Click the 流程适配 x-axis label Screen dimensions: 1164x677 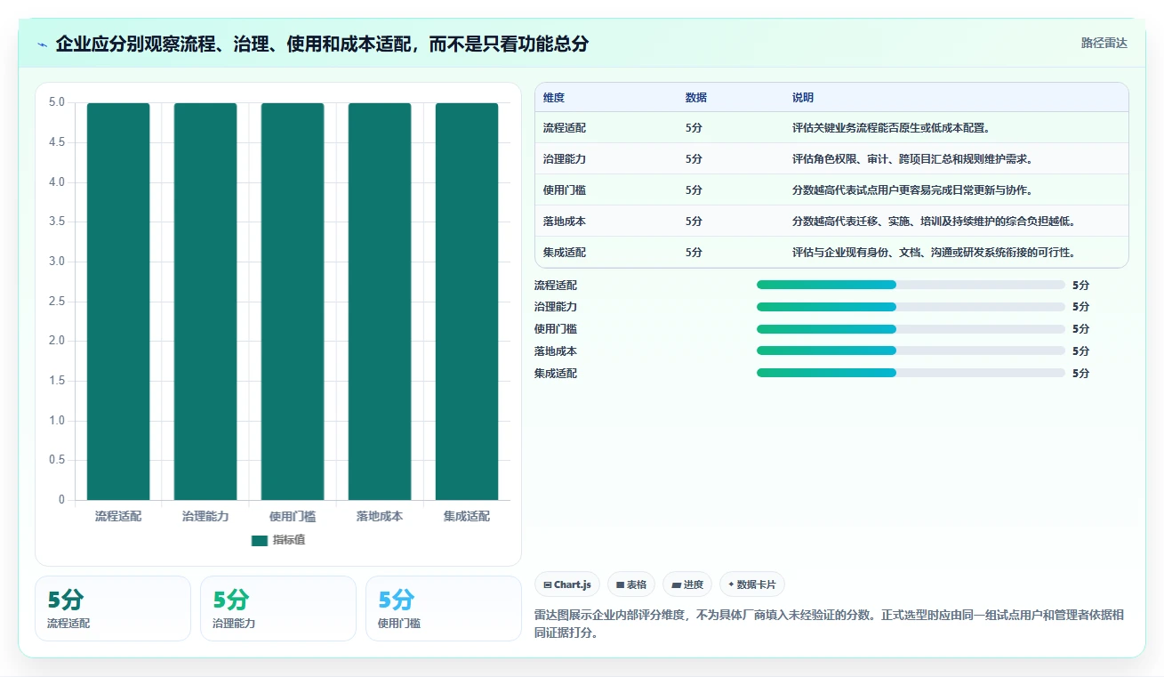point(118,516)
